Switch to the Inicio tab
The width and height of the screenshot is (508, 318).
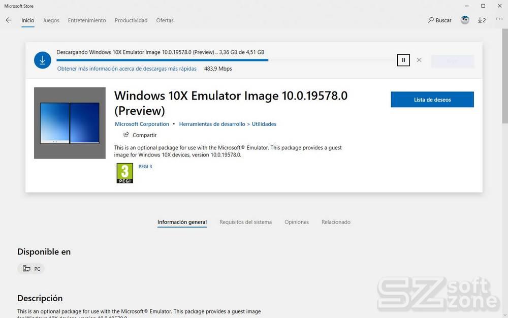[x=28, y=20]
